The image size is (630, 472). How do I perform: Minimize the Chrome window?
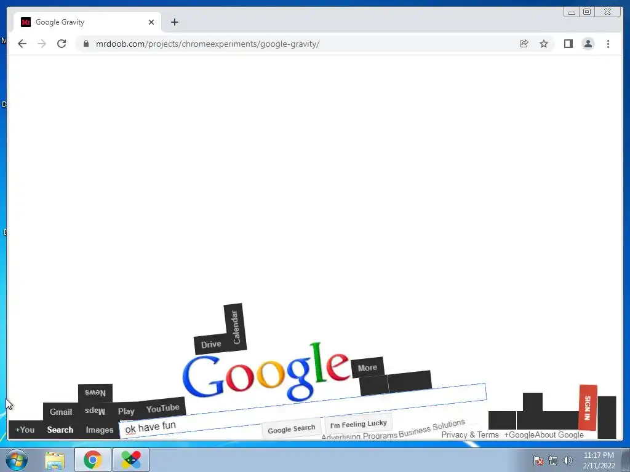572,12
